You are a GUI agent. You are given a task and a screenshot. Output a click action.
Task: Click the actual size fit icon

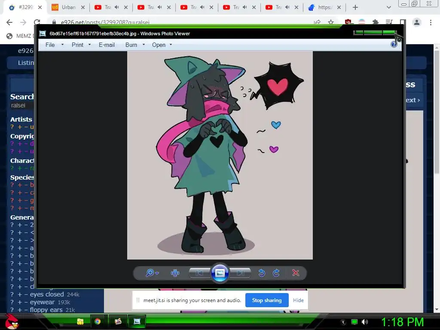tap(175, 273)
